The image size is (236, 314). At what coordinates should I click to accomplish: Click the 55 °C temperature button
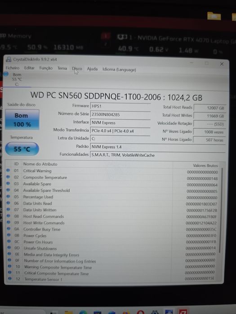pos(22,149)
